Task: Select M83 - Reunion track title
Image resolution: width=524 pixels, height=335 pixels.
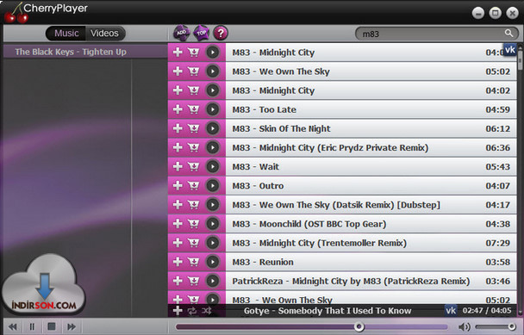Action: tap(263, 262)
